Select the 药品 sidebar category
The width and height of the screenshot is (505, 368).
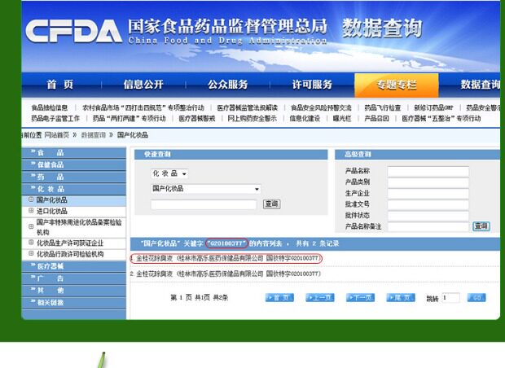[x=74, y=177]
